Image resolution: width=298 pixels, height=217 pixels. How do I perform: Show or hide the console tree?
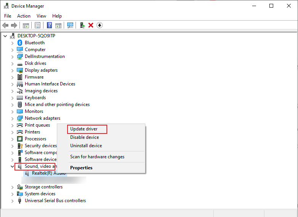[26, 25]
